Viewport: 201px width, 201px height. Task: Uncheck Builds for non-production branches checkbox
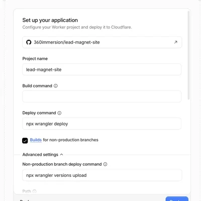click(x=25, y=141)
